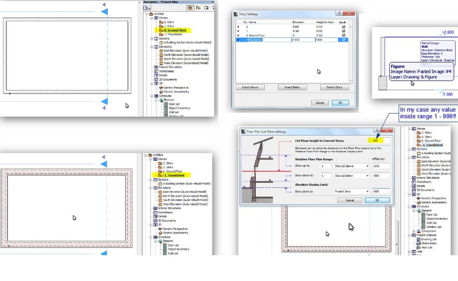
Task: Click Insert Above button in Story Settings
Action: pyautogui.click(x=250, y=88)
